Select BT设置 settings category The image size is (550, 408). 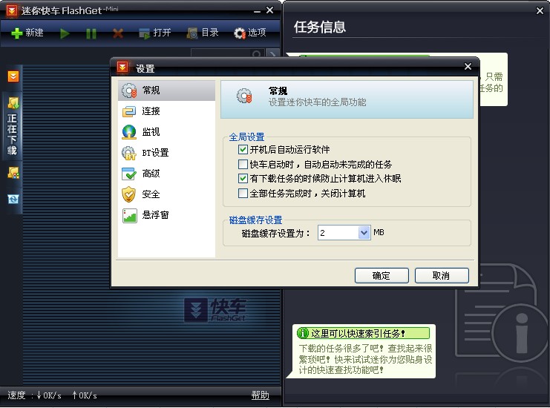point(166,153)
